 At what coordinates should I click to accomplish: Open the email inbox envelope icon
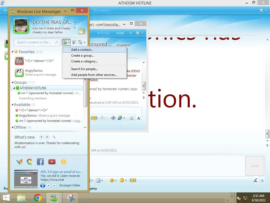coord(82,31)
